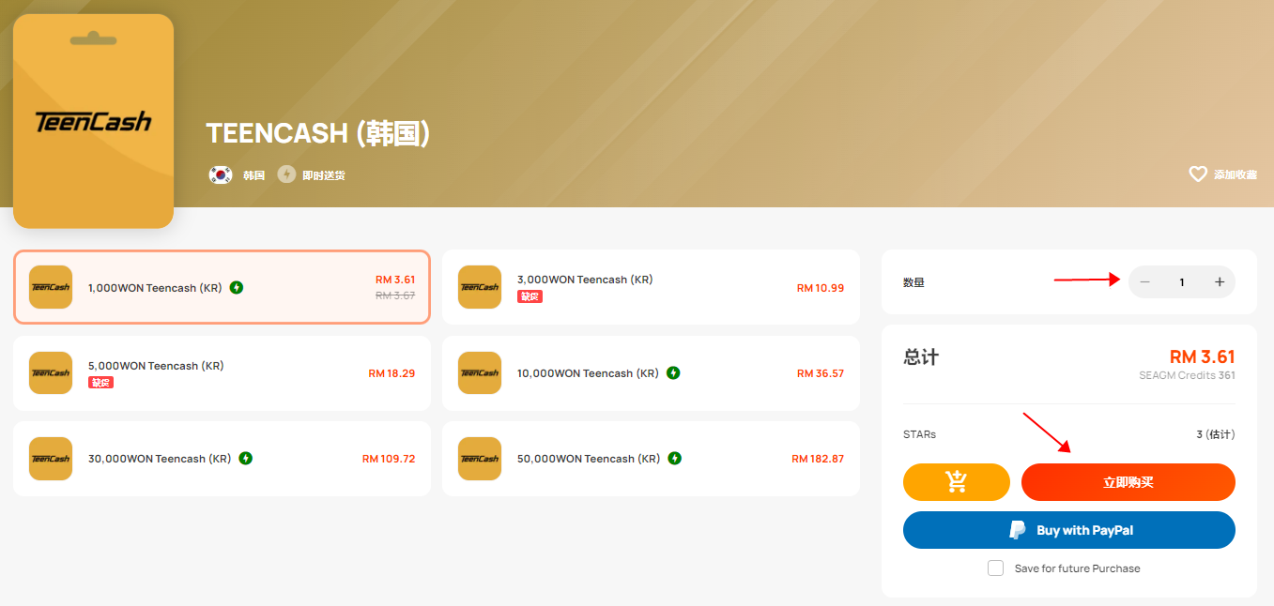The image size is (1274, 606).
Task: Click the RM 3.61 price on 1,000WON card
Action: click(395, 280)
